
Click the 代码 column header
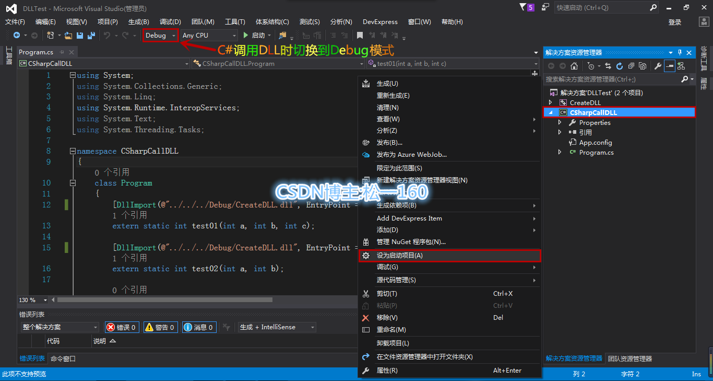53,341
